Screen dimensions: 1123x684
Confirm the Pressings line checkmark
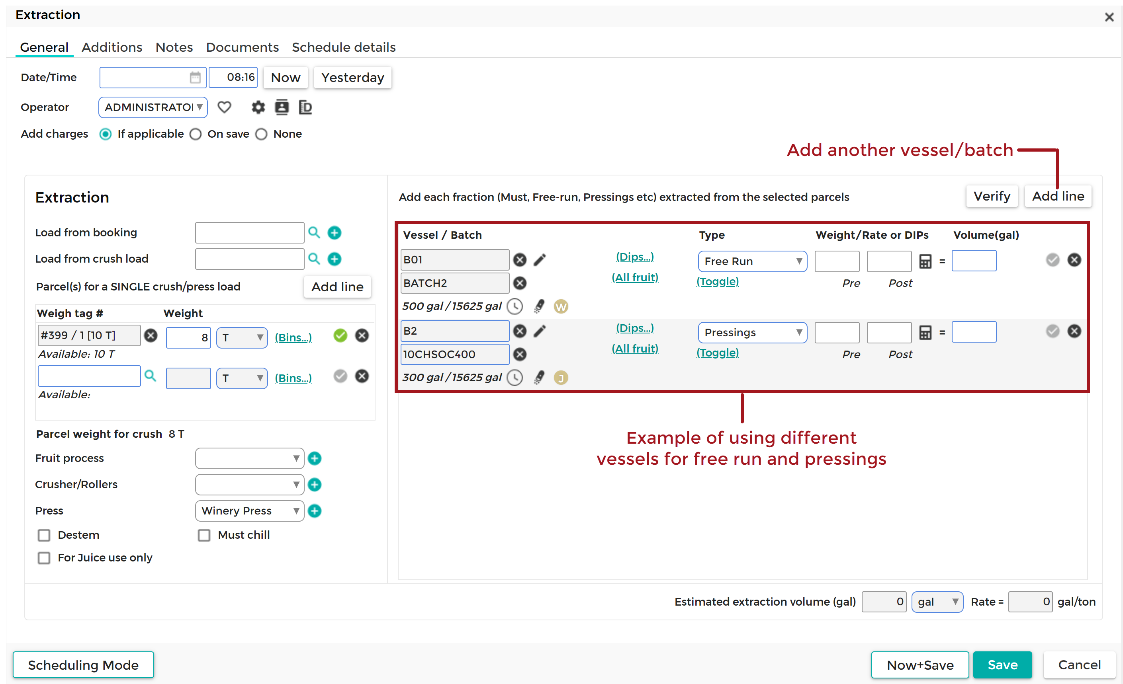click(1053, 331)
